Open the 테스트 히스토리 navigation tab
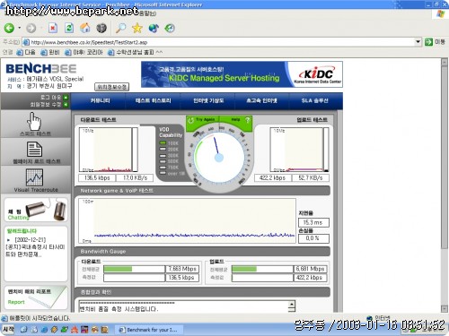The image size is (449, 336). click(x=153, y=100)
